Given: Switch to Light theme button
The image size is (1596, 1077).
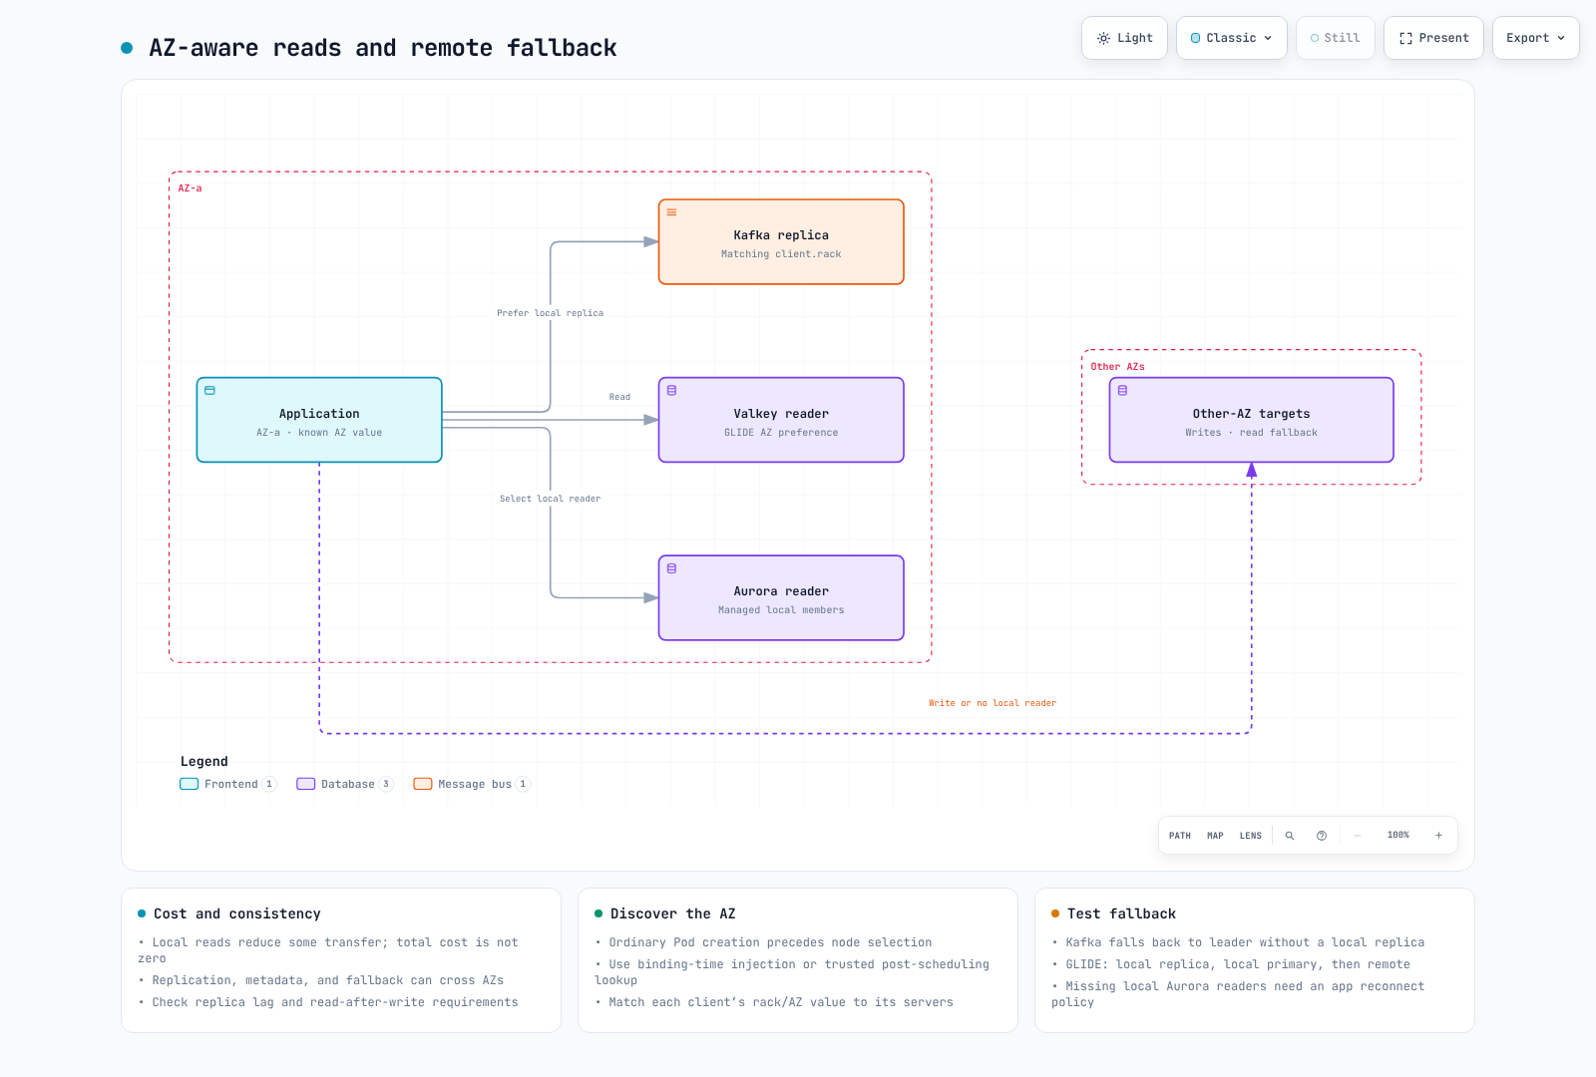Looking at the screenshot, I should tap(1124, 38).
